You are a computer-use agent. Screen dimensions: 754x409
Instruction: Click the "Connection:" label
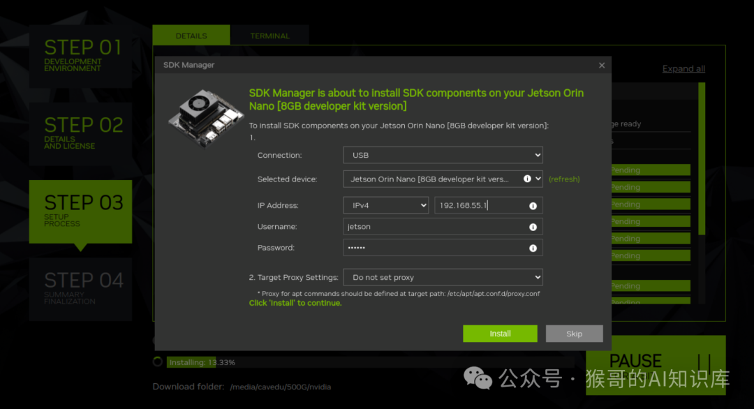click(279, 155)
